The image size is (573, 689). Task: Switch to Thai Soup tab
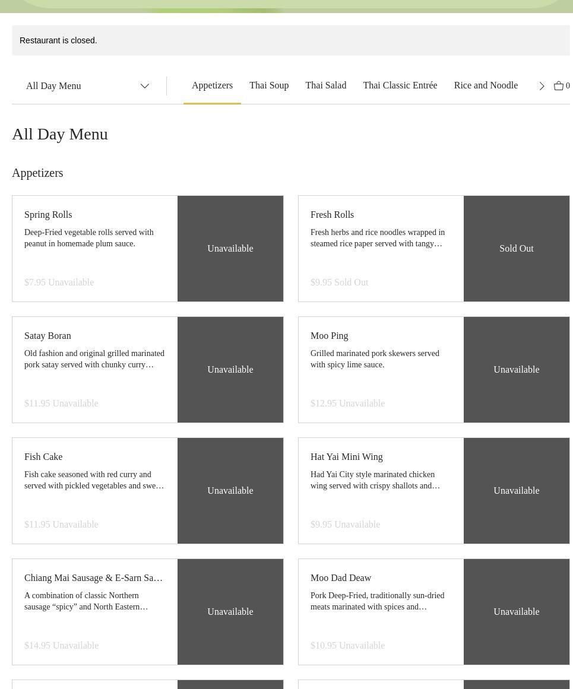[x=269, y=85]
